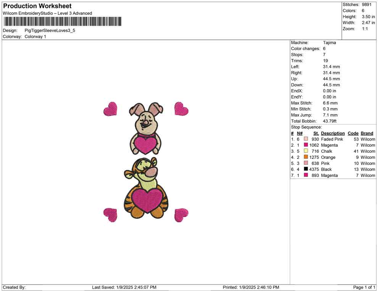Viewport: 378px width, 291px height.
Task: Click the Faded Pink color swatch
Action: coord(306,139)
